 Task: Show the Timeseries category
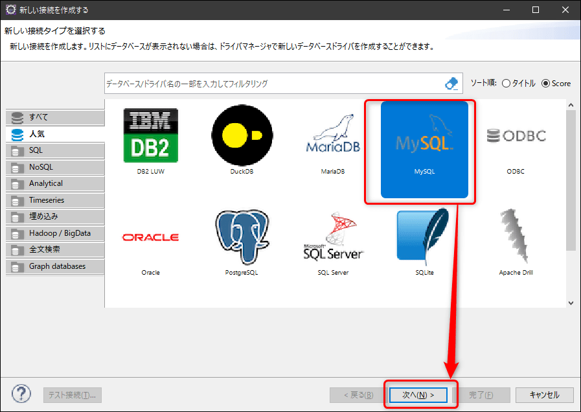click(x=55, y=200)
